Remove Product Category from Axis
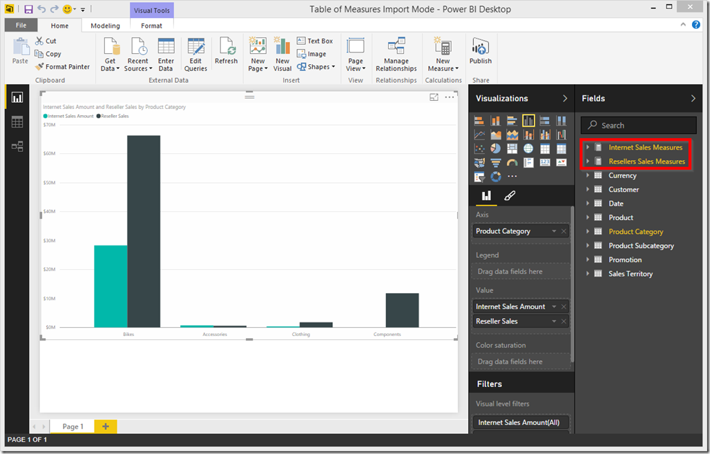The image size is (710, 454). click(x=564, y=231)
